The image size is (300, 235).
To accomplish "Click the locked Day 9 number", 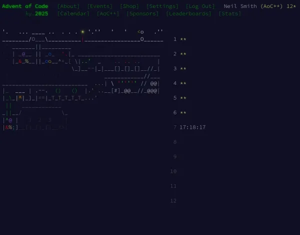I will point(175,157).
